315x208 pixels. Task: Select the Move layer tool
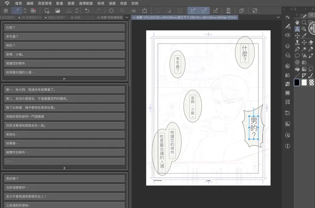pos(297,36)
